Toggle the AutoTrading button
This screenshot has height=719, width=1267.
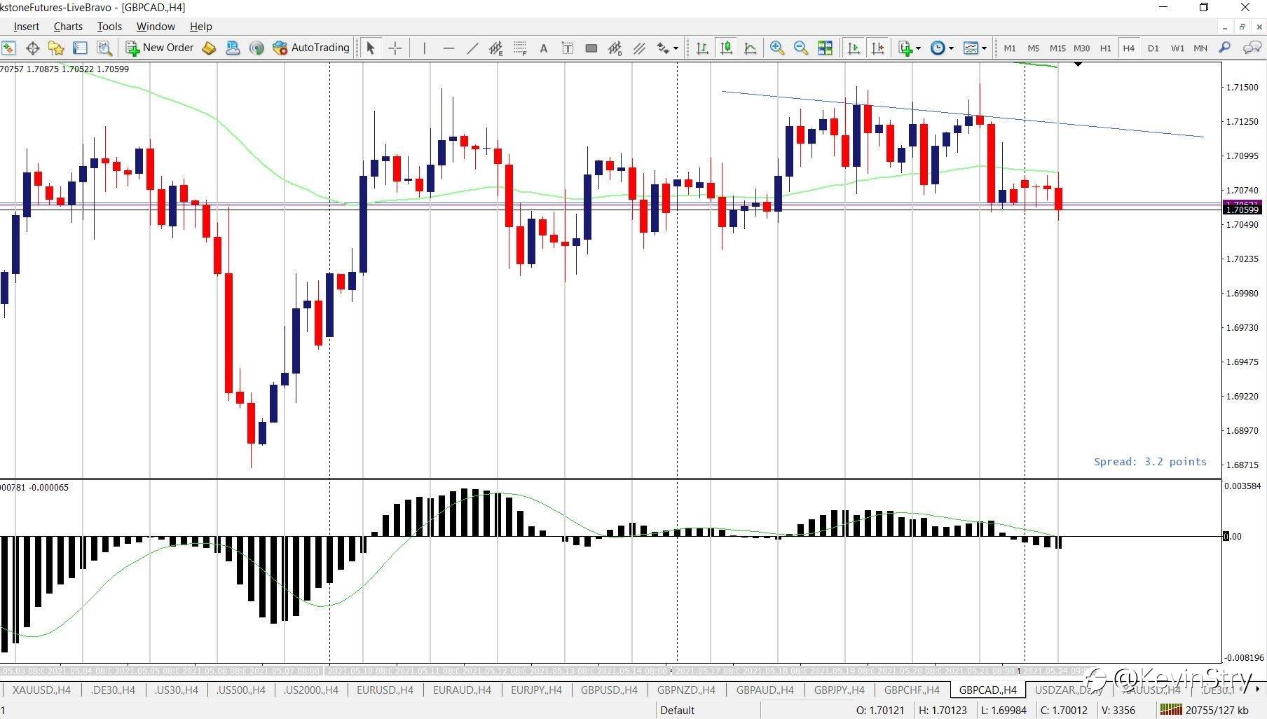(x=311, y=48)
